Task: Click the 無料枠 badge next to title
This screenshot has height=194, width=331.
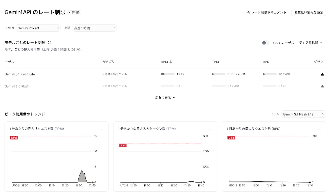Action: click(74, 12)
